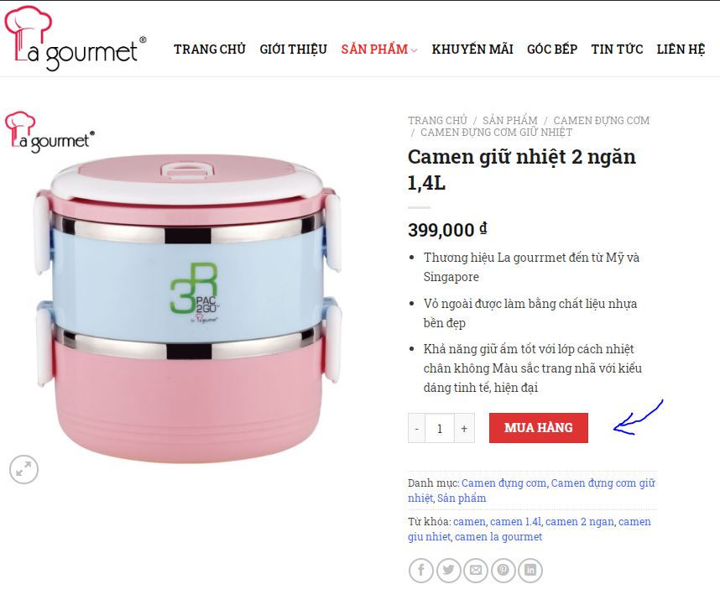Image resolution: width=720 pixels, height=600 pixels.
Task: Pin product on Pinterest icon
Action: pyautogui.click(x=503, y=571)
